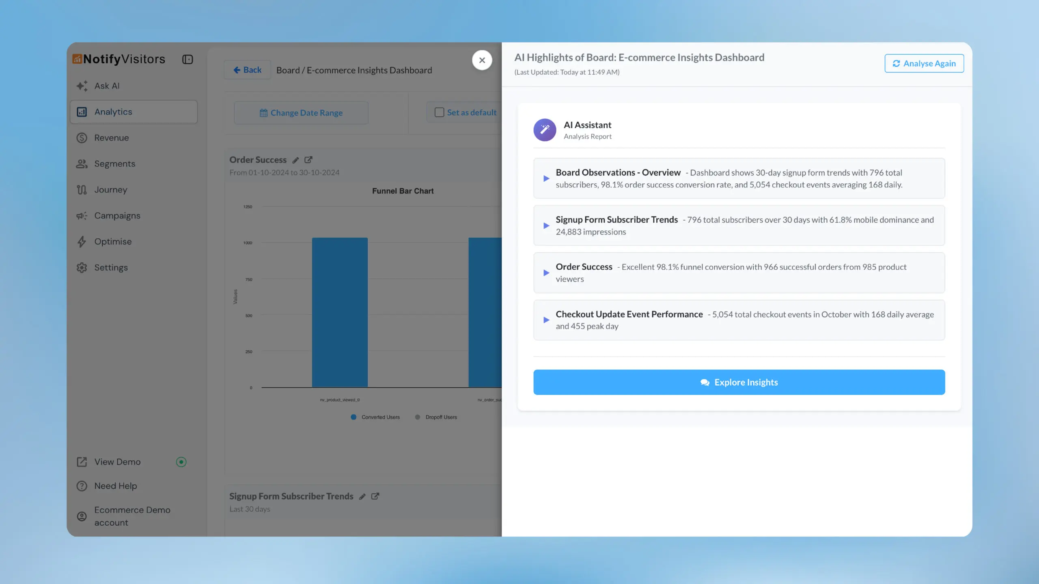
Task: Select Ask AI in the sidebar
Action: click(x=106, y=86)
